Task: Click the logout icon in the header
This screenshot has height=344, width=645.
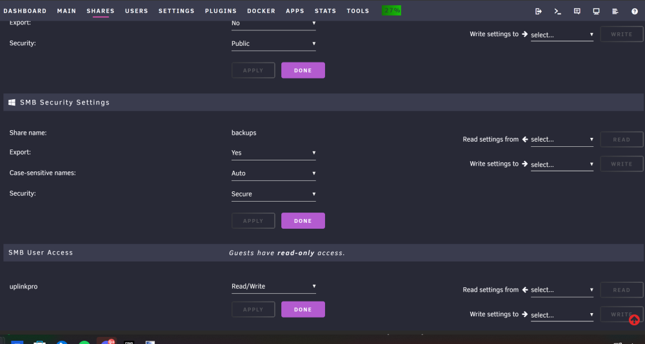Action: point(539,12)
